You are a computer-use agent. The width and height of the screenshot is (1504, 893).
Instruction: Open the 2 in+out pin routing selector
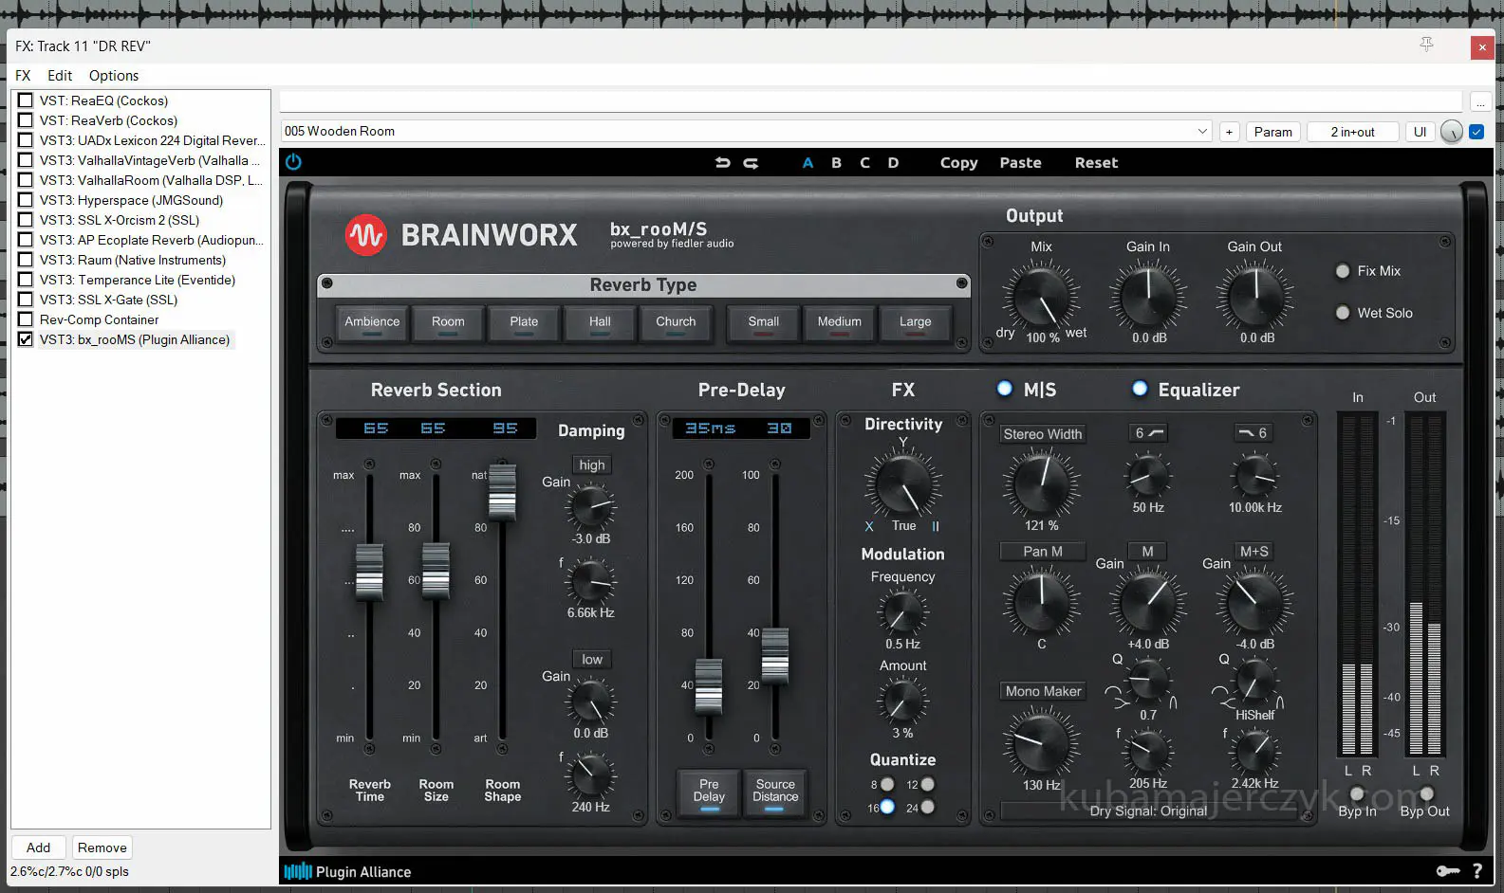(x=1352, y=132)
